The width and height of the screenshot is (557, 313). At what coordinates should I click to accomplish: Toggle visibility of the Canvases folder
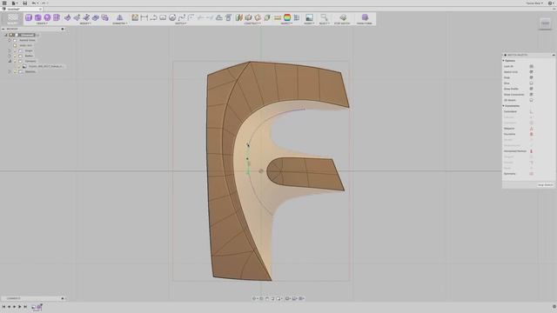pos(16,61)
